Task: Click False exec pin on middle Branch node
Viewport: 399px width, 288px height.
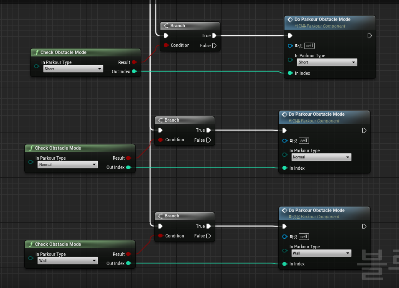Action: click(208, 140)
